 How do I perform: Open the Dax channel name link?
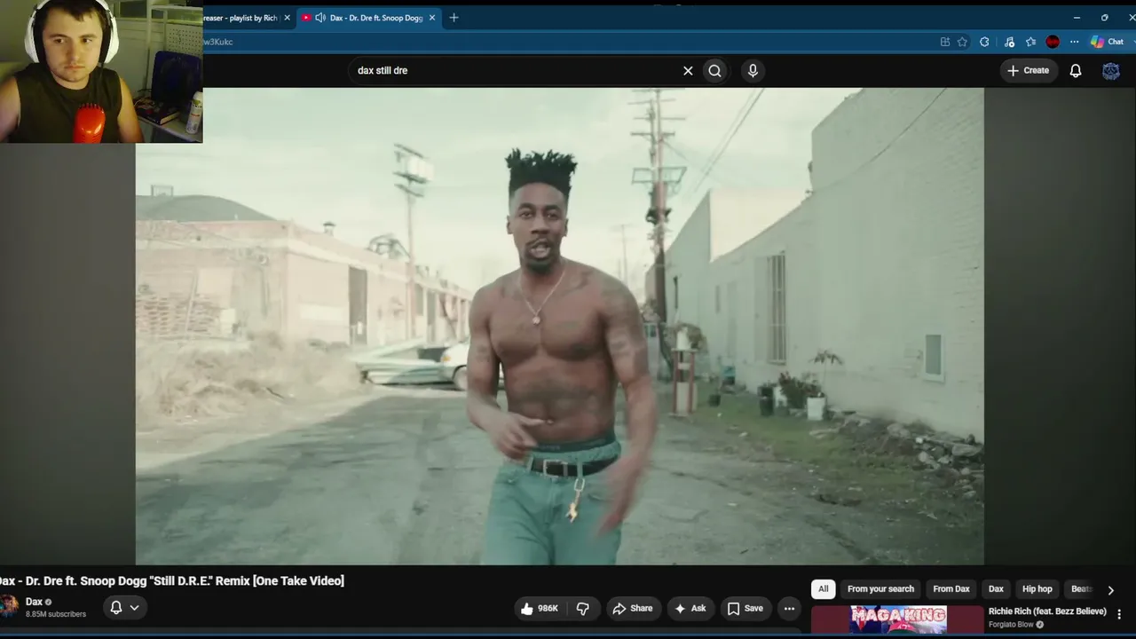[x=34, y=602]
